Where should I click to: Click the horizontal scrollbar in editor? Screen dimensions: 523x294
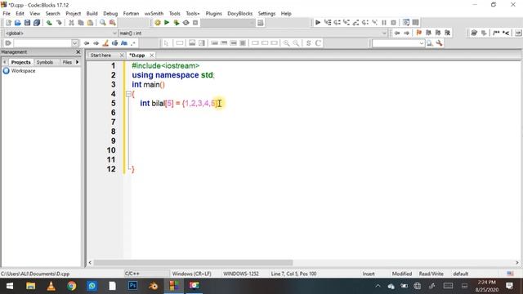[x=193, y=263]
